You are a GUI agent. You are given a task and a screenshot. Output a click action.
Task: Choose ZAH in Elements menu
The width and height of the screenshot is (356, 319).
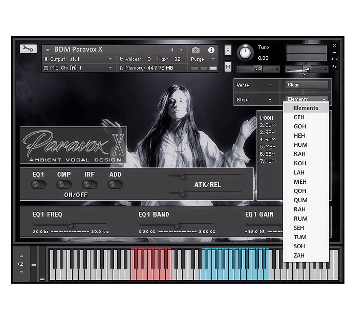(x=299, y=256)
